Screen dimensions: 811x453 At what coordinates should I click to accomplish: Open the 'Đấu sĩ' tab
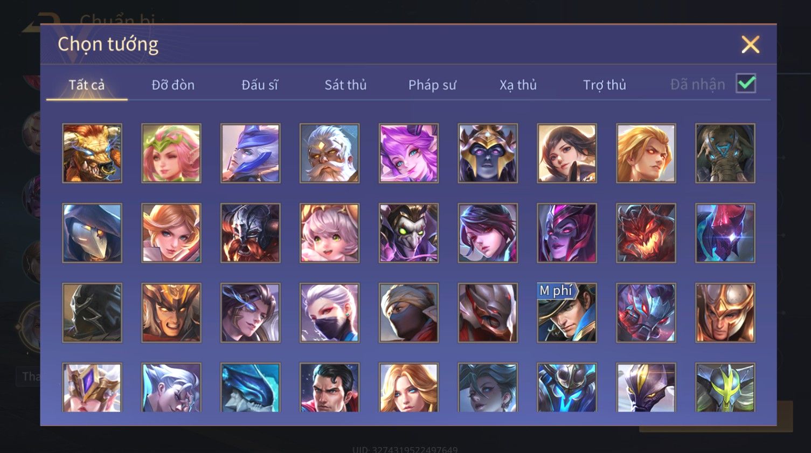tap(260, 85)
